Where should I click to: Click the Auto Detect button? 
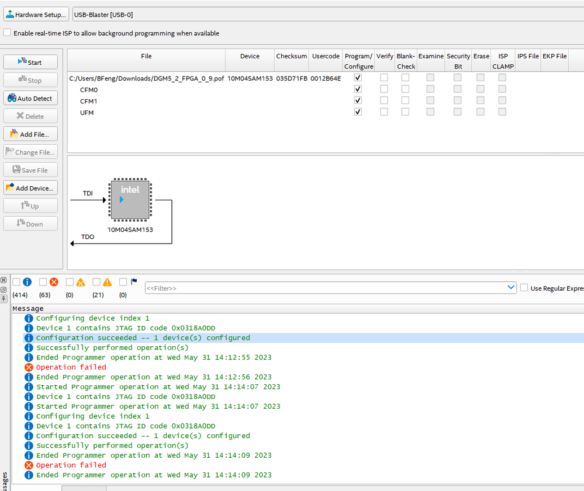click(x=30, y=98)
